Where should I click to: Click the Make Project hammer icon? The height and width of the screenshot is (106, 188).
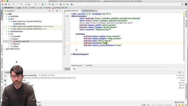coord(21,4)
